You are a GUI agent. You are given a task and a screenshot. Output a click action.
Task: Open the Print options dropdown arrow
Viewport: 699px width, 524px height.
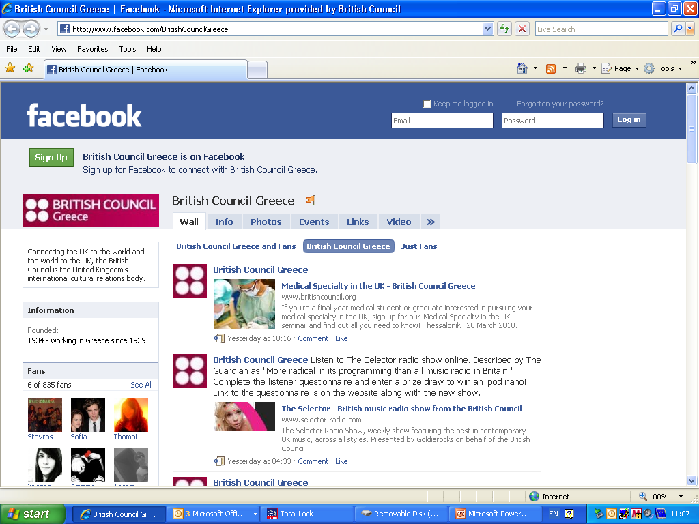tap(594, 68)
